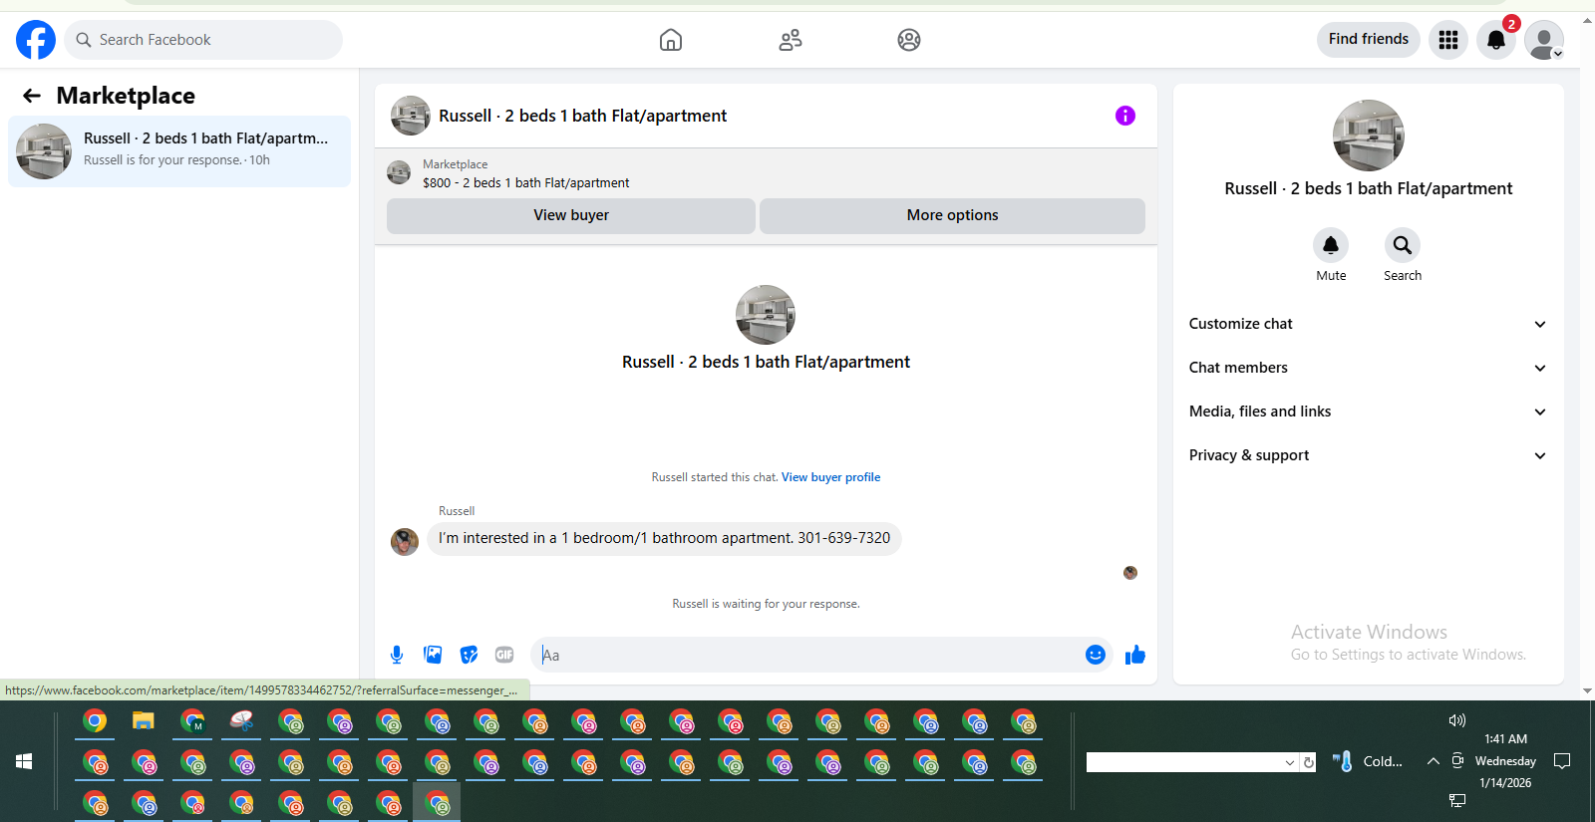
Task: Expand the Privacy & support section
Action: click(x=1369, y=455)
